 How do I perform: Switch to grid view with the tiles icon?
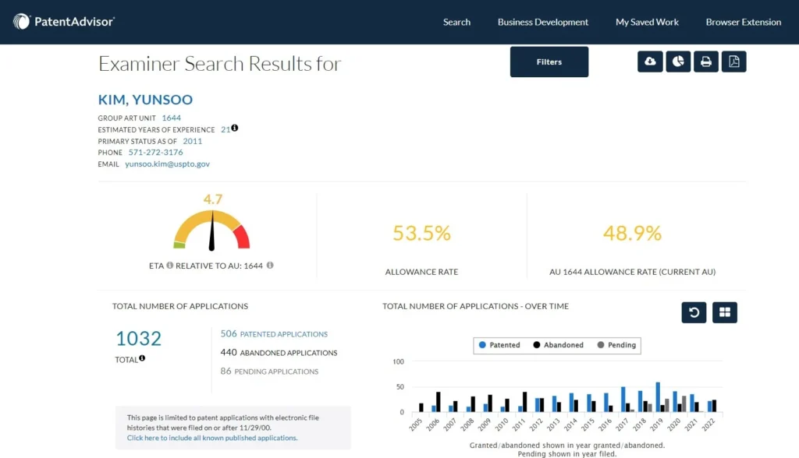pos(725,312)
